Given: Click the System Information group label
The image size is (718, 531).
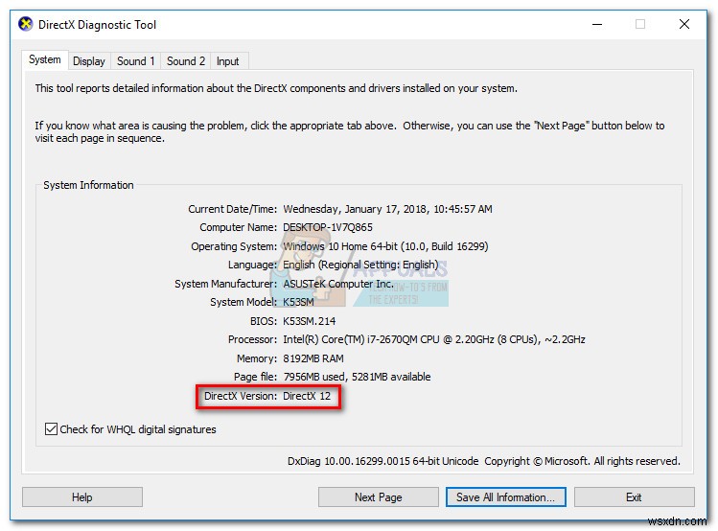Looking at the screenshot, I should (88, 185).
